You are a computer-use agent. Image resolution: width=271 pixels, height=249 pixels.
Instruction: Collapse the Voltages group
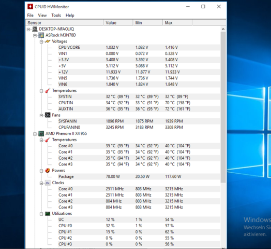[x=41, y=42]
